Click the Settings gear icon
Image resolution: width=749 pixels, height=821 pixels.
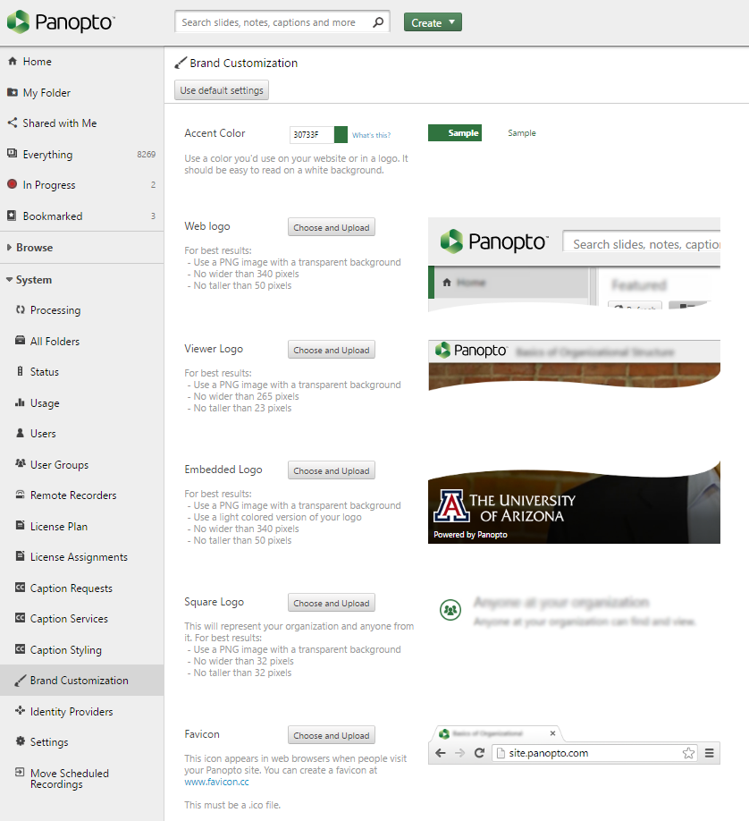20,741
